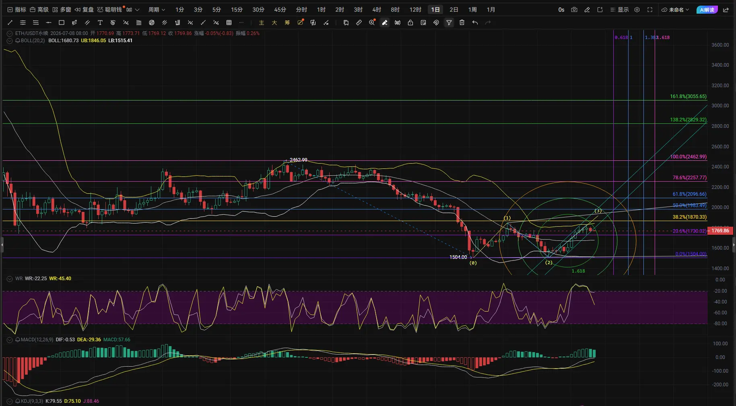Click the share export icon
The image size is (736, 406).
(726, 10)
